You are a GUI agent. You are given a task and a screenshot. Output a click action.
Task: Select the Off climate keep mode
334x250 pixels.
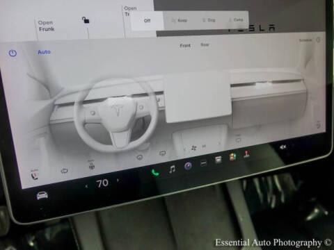(147, 21)
